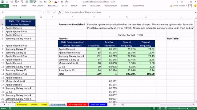Screen dimensions: 197x110
Task: Click the New Sheet plus icon
Action: coord(114,105)
